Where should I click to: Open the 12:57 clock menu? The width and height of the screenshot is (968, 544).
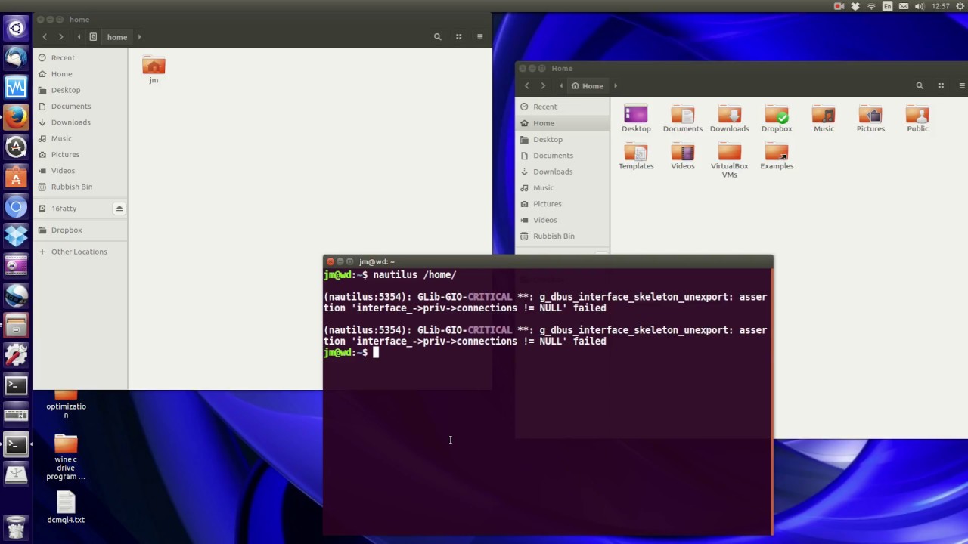tap(941, 6)
